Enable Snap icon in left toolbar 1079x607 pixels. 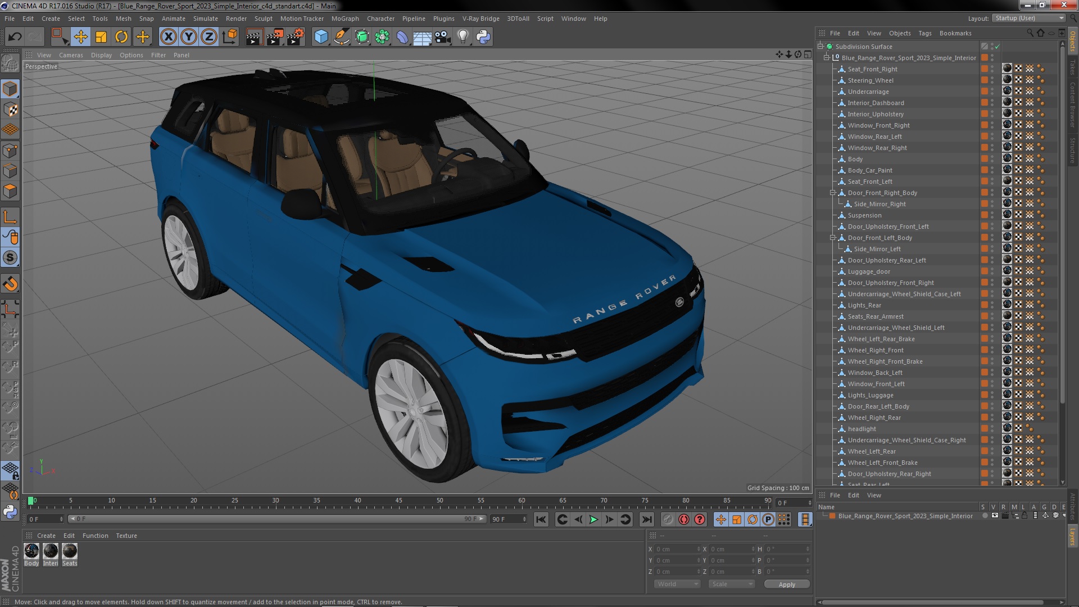[x=10, y=258]
